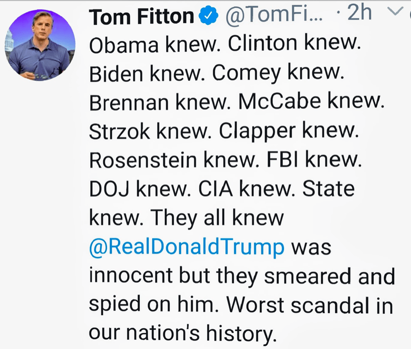This screenshot has width=411, height=349.
Task: Select the 'Biden knew. Comey knew.' line
Action: coord(217,73)
